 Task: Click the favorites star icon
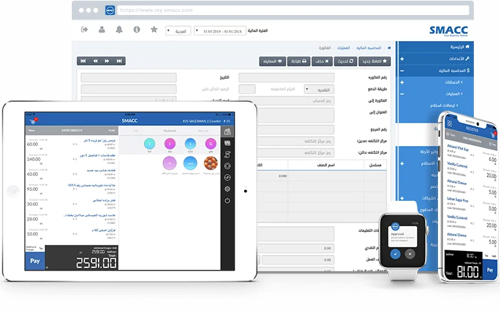pyautogui.click(x=154, y=29)
